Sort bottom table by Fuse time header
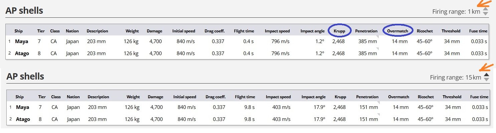This screenshot has height=133, width=496. [x=479, y=97]
